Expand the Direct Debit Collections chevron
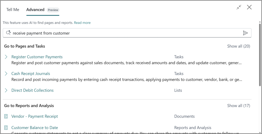This screenshot has width=262, height=134. pos(6,90)
